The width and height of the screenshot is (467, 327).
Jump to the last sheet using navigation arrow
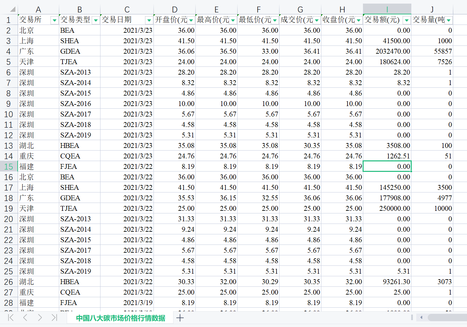pyautogui.click(x=54, y=318)
